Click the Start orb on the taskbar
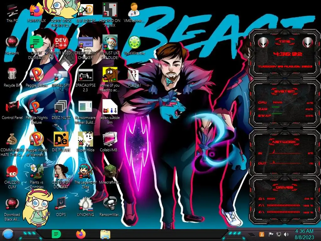Image resolution: width=321 pixels, height=241 pixels. (8, 235)
